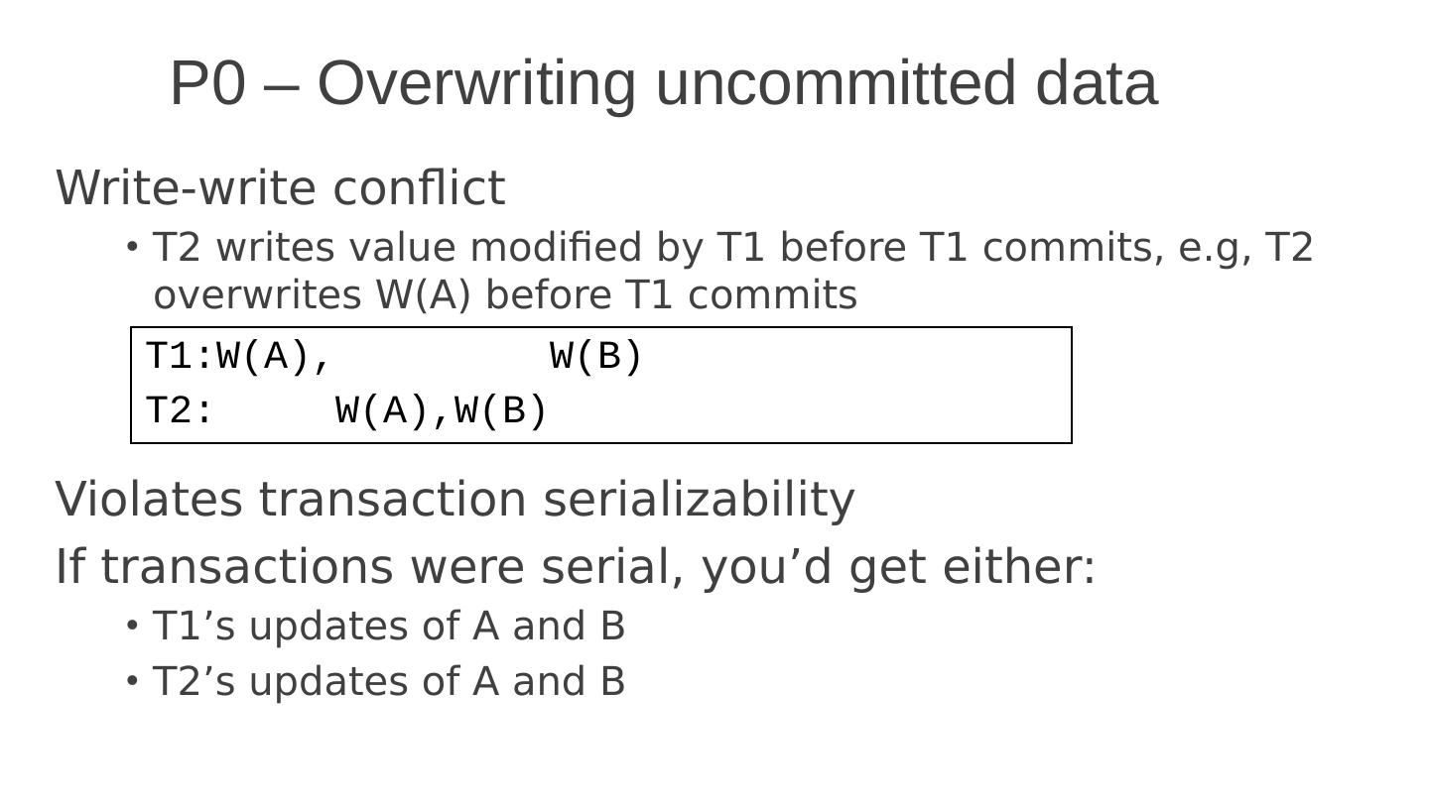Click the "T1:" label in the schedule box
The height and width of the screenshot is (804, 1429).
(x=181, y=357)
